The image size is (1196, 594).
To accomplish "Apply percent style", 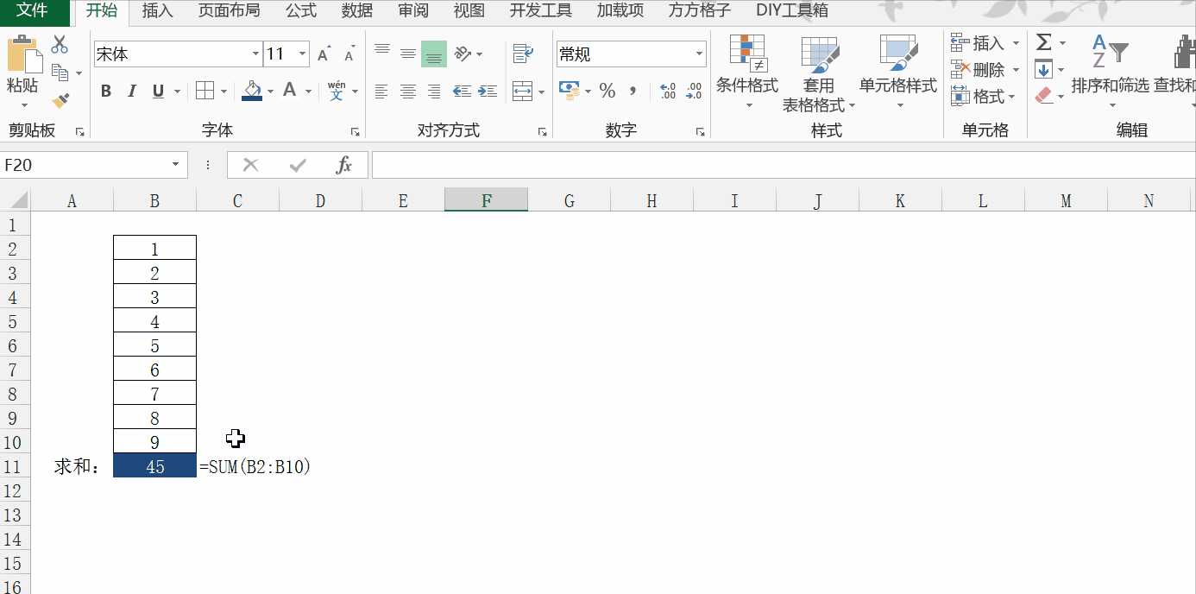I will click(x=607, y=91).
